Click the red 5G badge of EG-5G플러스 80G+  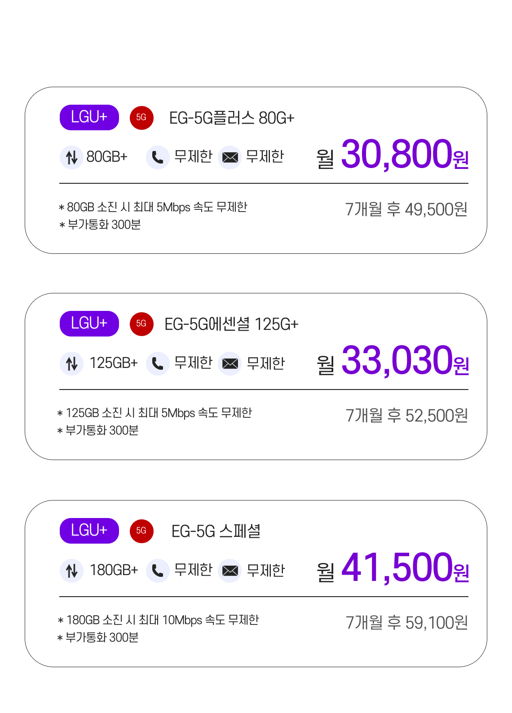(x=141, y=118)
